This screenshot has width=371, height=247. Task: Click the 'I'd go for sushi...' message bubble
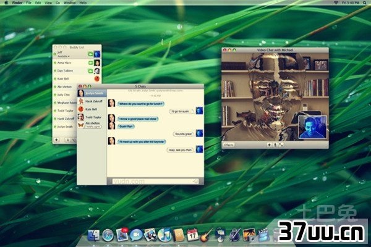tap(181, 111)
